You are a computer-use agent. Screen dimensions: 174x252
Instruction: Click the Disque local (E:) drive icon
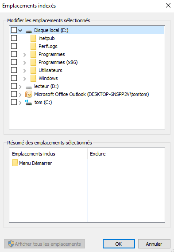(29, 31)
